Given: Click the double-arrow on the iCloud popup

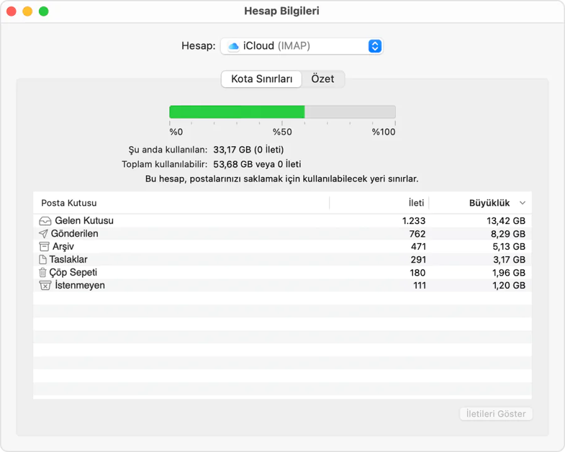Looking at the screenshot, I should [x=375, y=45].
